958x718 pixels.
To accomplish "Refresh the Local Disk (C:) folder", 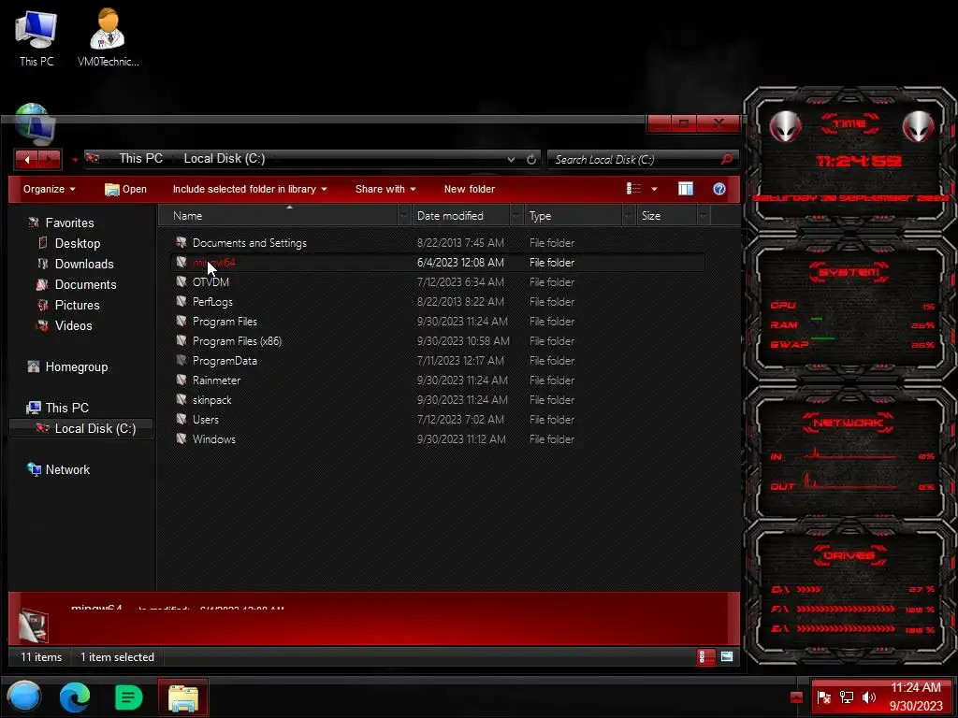I will pyautogui.click(x=531, y=159).
